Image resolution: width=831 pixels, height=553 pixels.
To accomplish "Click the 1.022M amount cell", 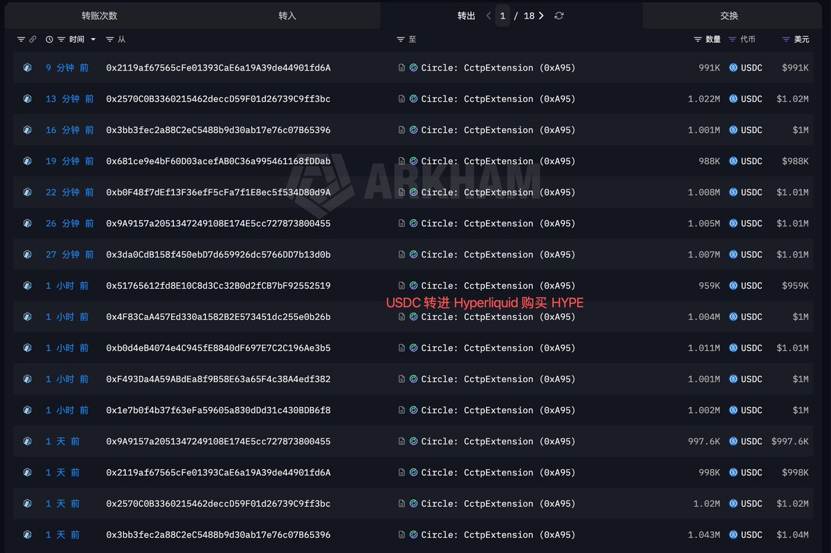I will (x=704, y=99).
